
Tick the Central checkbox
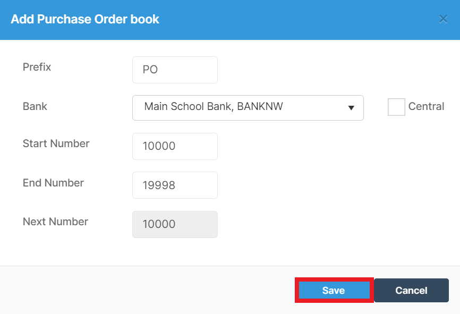(x=396, y=107)
